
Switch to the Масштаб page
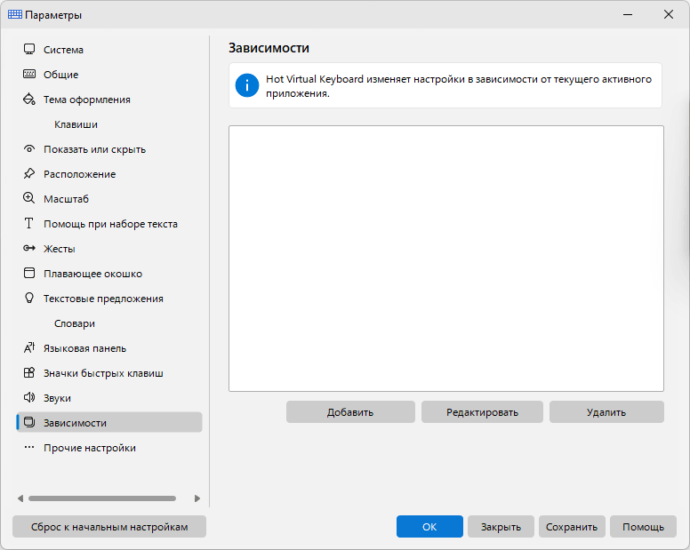coord(109,199)
